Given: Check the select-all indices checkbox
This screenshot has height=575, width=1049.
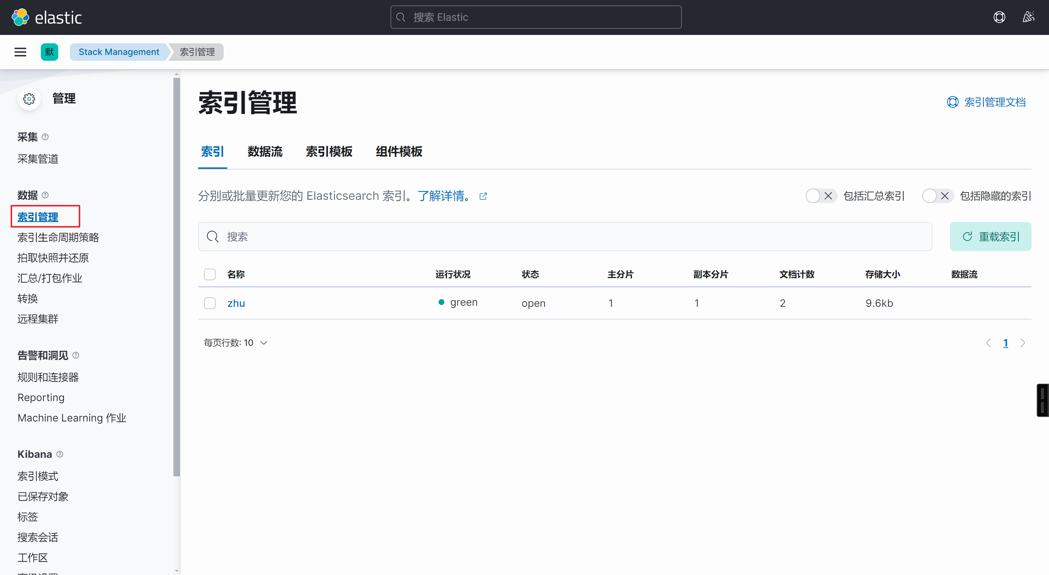Looking at the screenshot, I should (x=210, y=274).
